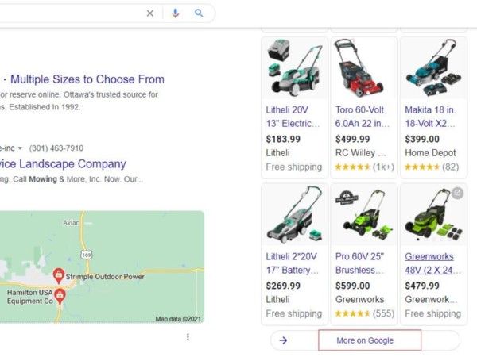This screenshot has width=477, height=357.
Task: Click the badge icon on Greenworks 48V image
Action: pos(457,193)
